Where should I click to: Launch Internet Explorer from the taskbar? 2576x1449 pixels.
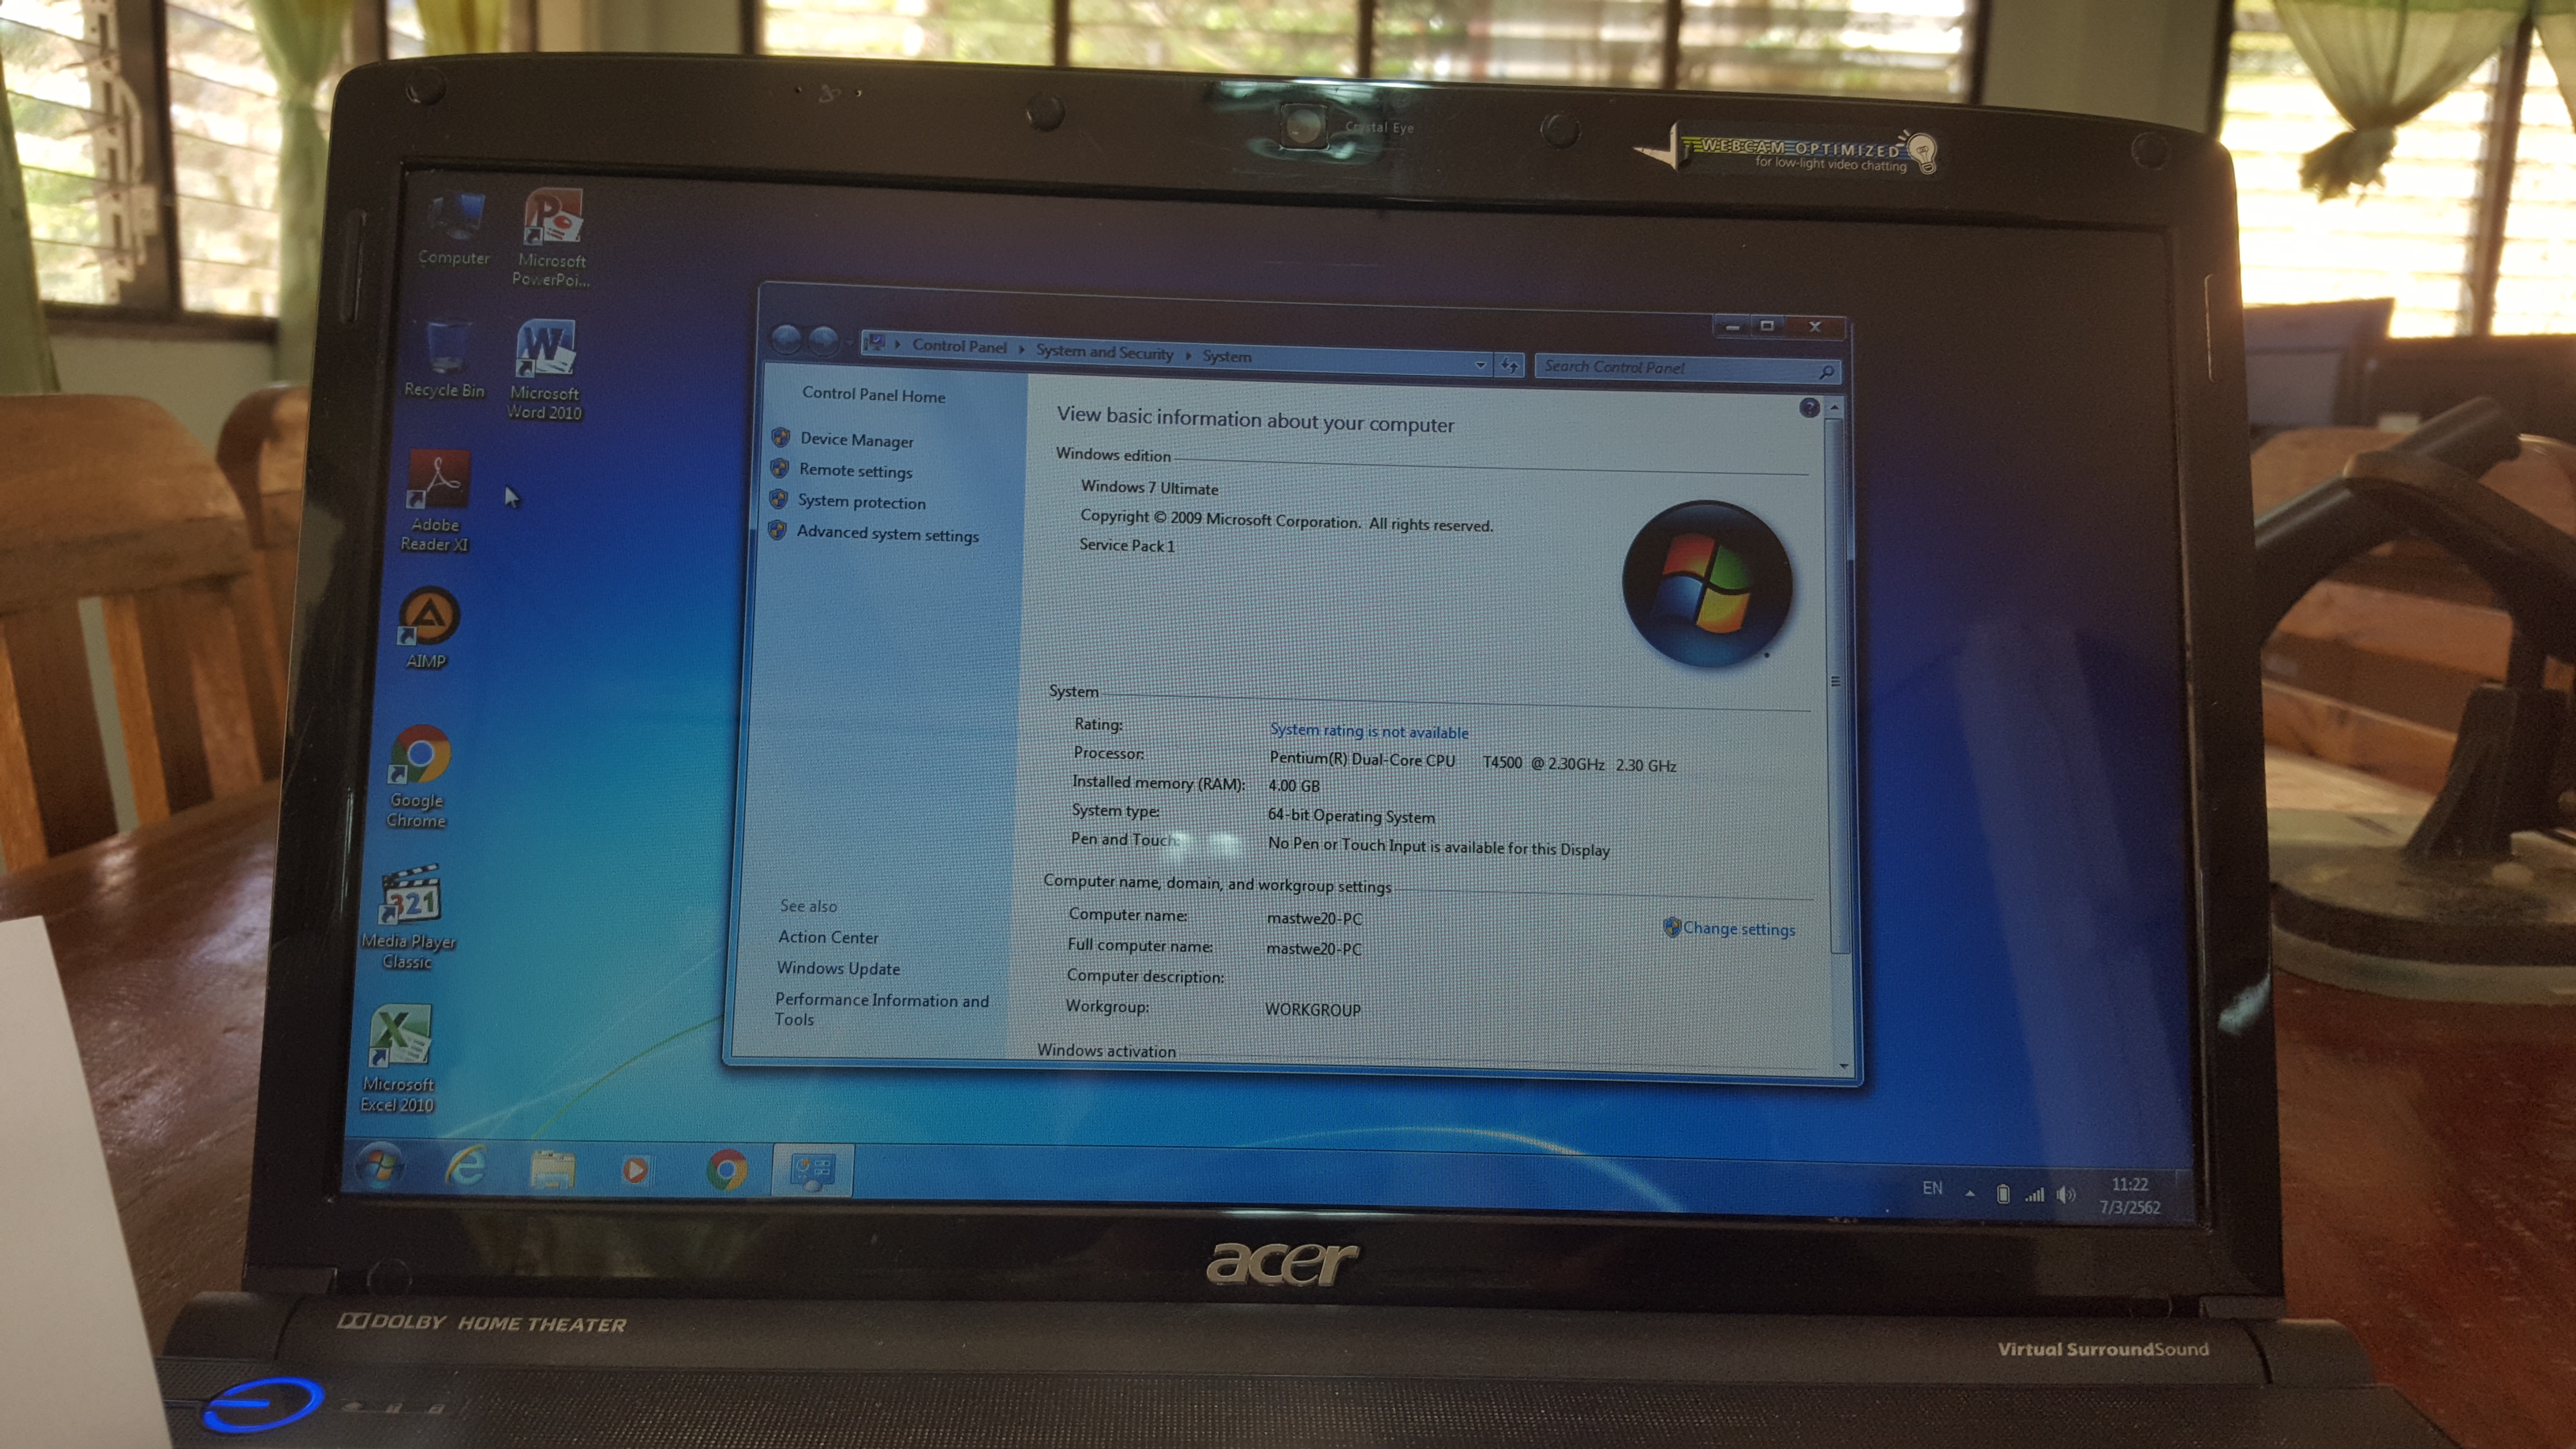click(466, 1166)
